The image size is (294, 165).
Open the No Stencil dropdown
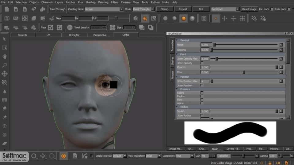coord(225,9)
